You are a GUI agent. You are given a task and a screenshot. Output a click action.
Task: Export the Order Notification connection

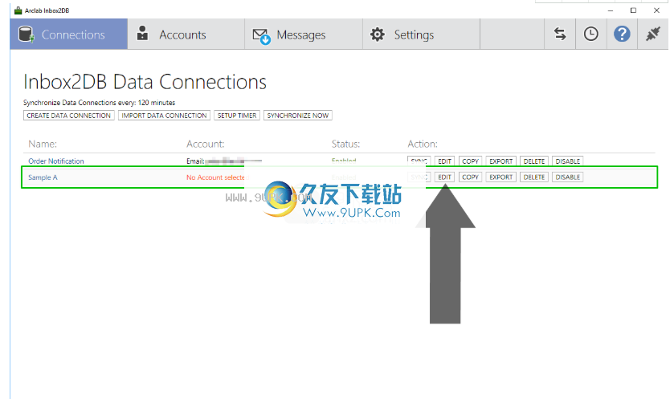500,161
